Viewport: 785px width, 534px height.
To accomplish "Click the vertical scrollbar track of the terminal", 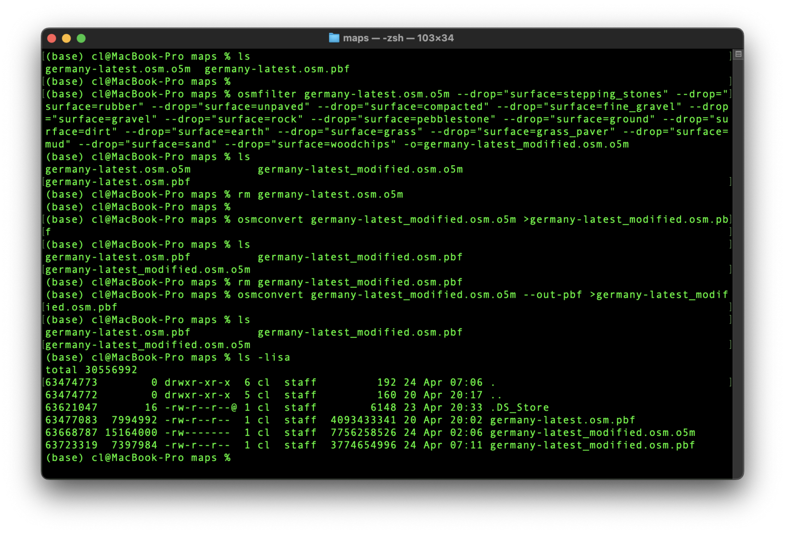I will coord(738,265).
